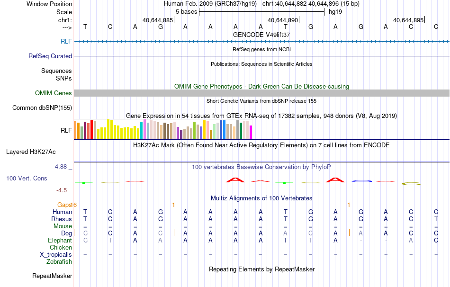Click the RLF label of the GENCODE track
450x287 pixels.
pyautogui.click(x=66, y=41)
